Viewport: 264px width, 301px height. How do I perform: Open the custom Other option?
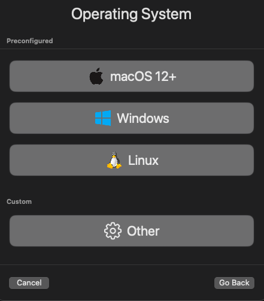pyautogui.click(x=132, y=231)
